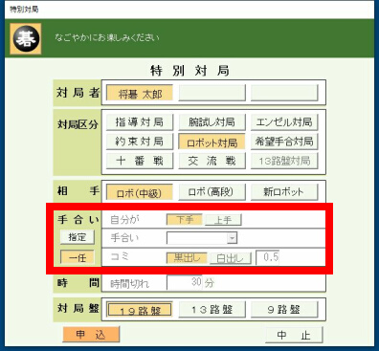This screenshot has height=351, width=379.
Task: Click the time limit minutes field
Action: pyautogui.click(x=185, y=283)
